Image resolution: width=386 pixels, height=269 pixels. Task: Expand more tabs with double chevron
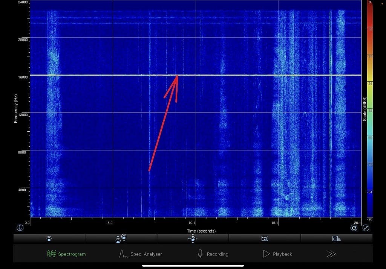coord(331,254)
